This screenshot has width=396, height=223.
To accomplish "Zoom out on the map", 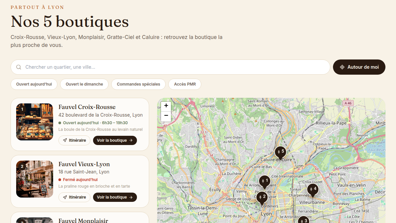I will 166,116.
